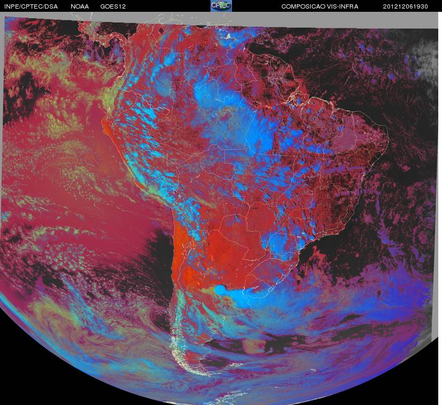The height and width of the screenshot is (405, 442).
Task: Click the NOAA label
Action: [80, 6]
